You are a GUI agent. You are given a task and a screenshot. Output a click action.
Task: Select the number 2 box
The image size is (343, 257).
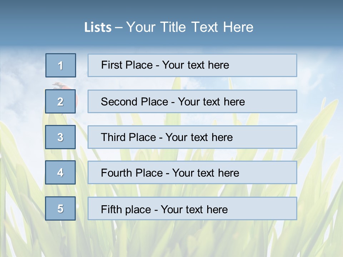(x=60, y=102)
